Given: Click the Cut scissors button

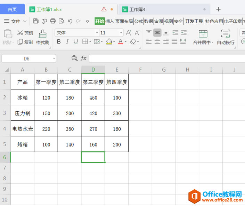Looking at the screenshot, I should pyautogui.click(x=25, y=33).
